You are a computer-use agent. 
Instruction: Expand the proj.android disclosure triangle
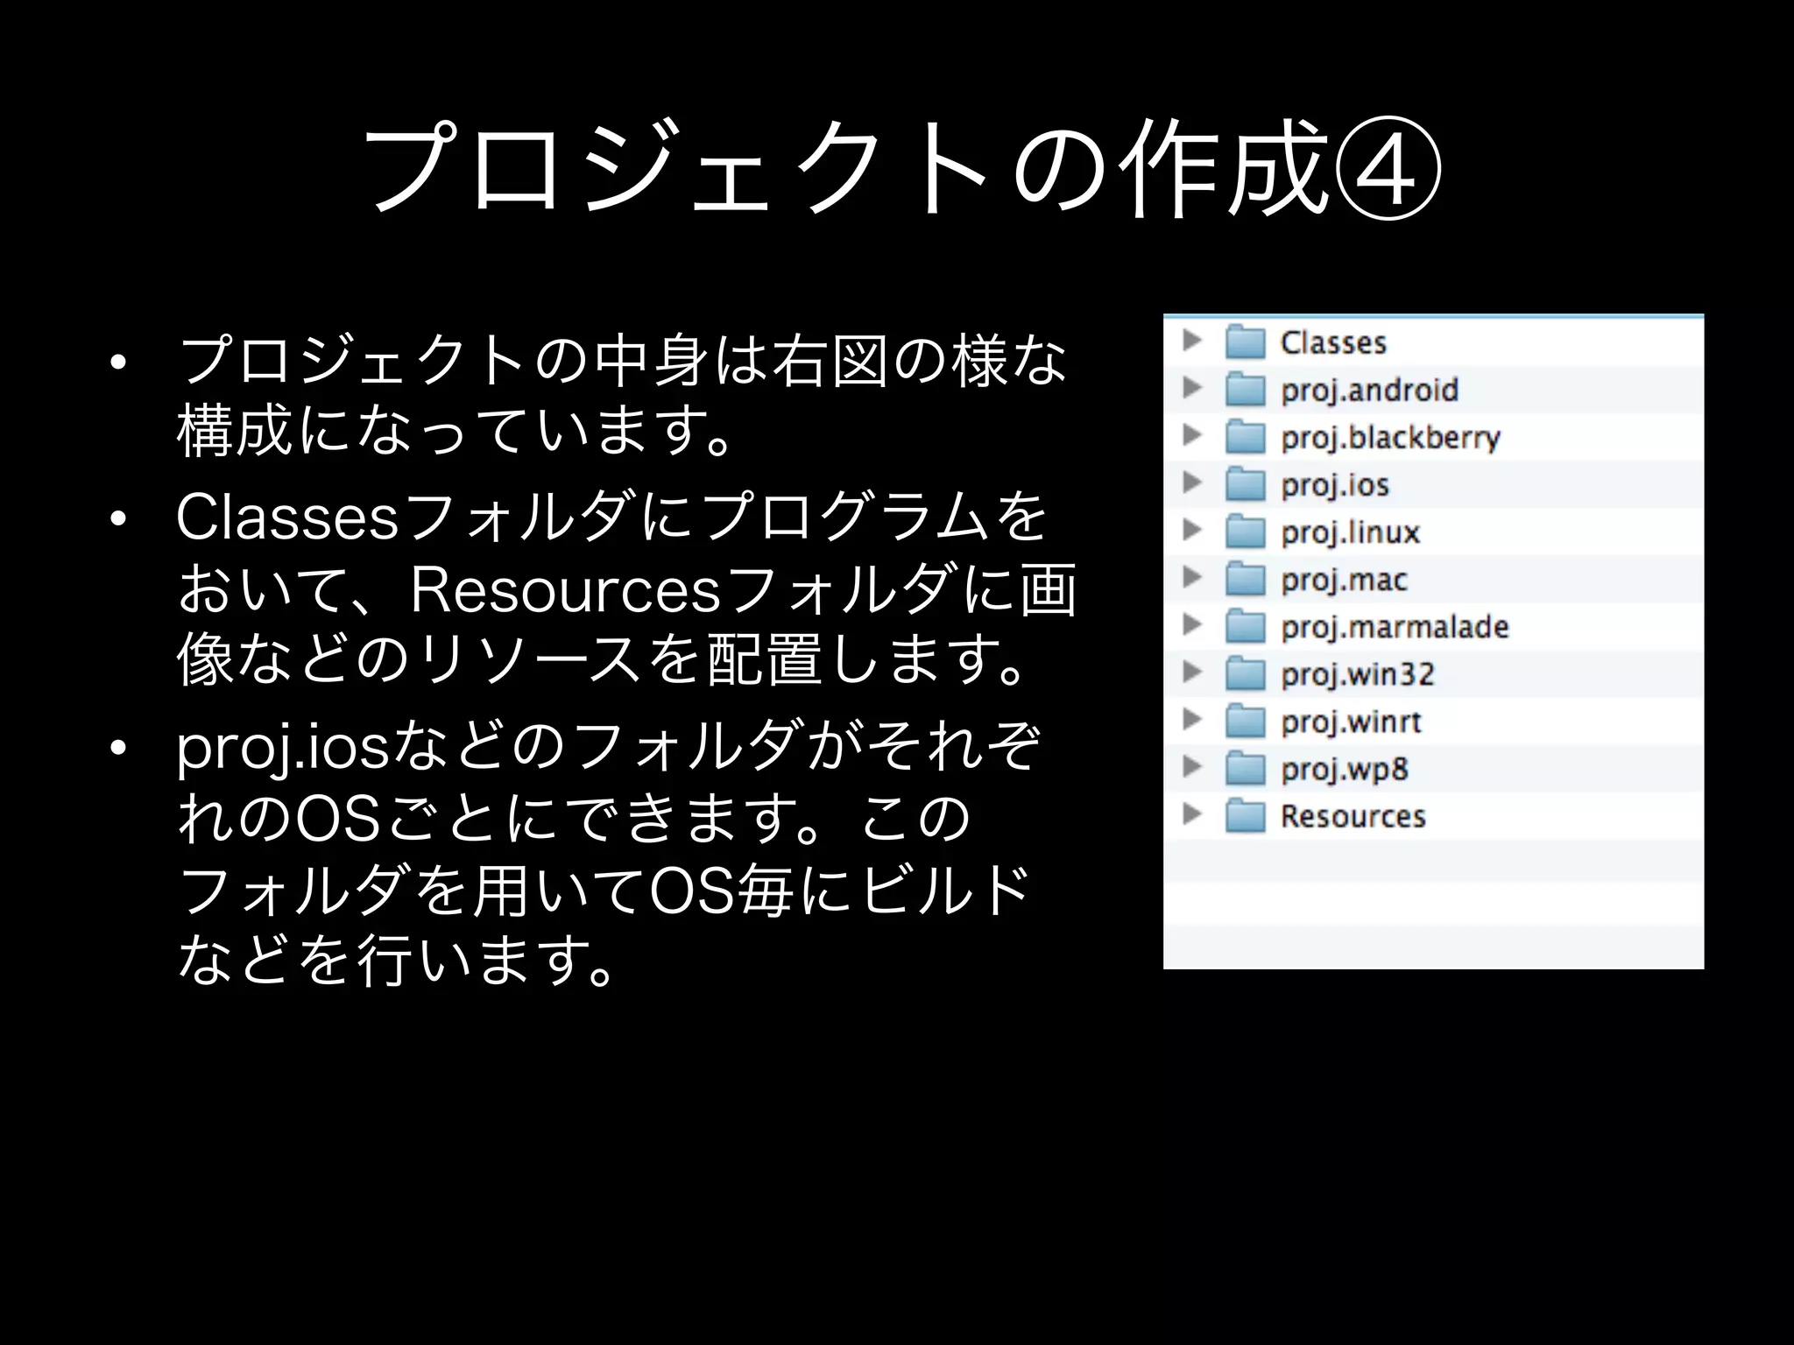coord(1192,387)
